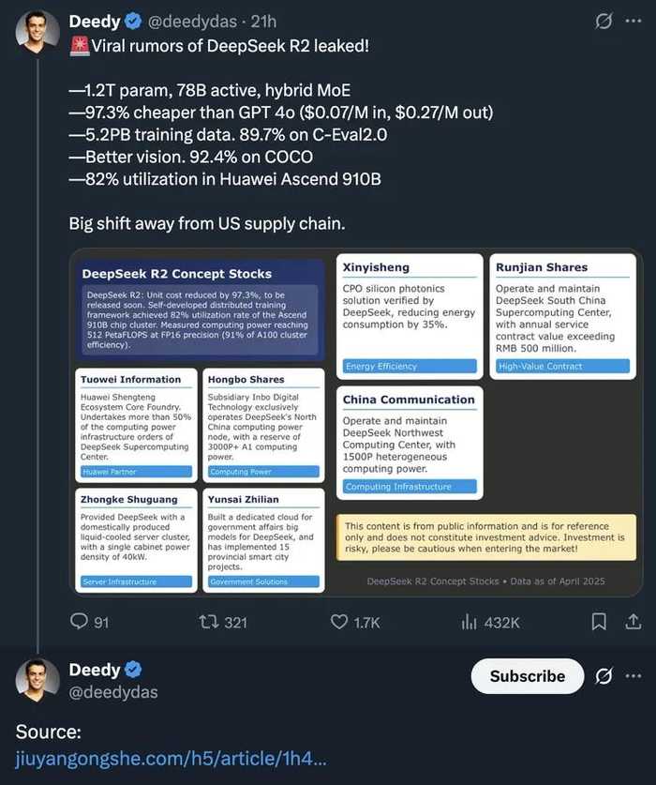Subscribe to Deedy

point(527,675)
